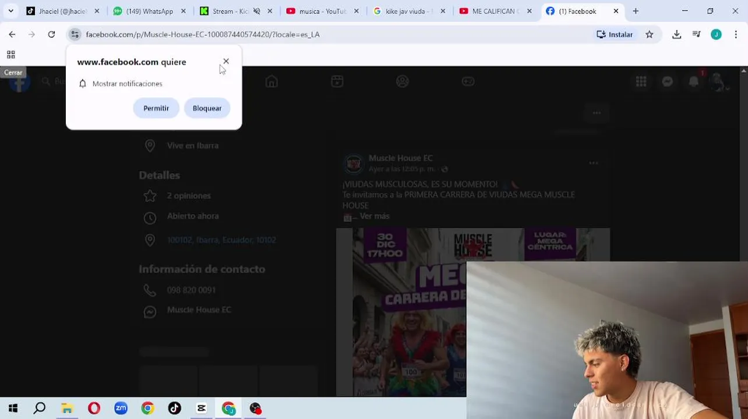Screen dimensions: 748x419
Task: Close the musica - YouTube tab
Action: pyautogui.click(x=356, y=11)
